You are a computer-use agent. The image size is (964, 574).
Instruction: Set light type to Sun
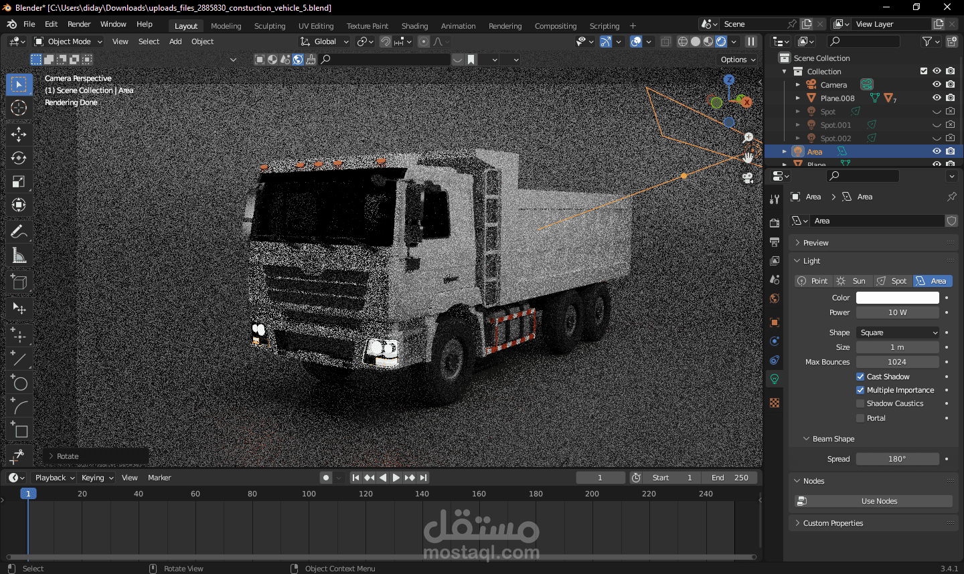pyautogui.click(x=852, y=281)
